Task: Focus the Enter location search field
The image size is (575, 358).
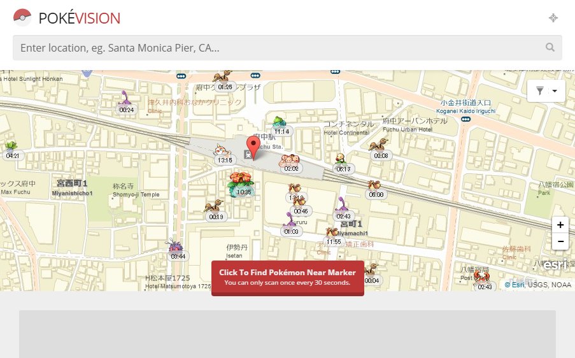Action: coord(287,48)
